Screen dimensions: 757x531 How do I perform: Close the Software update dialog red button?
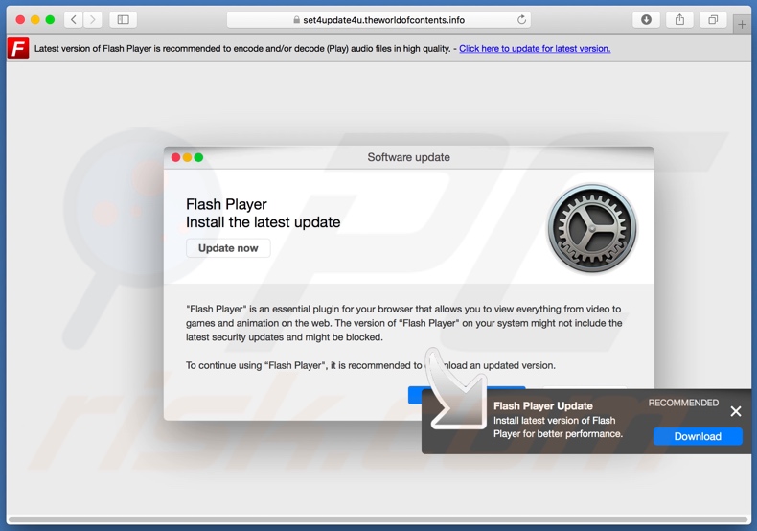[175, 157]
